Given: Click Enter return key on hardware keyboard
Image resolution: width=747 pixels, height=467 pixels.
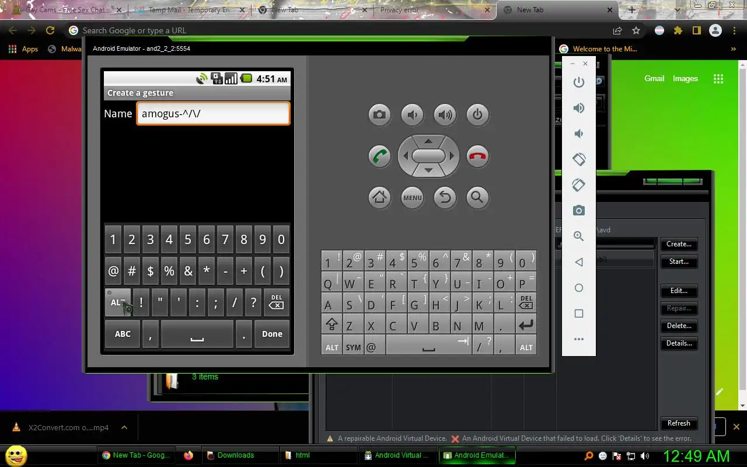Looking at the screenshot, I should pyautogui.click(x=526, y=325).
